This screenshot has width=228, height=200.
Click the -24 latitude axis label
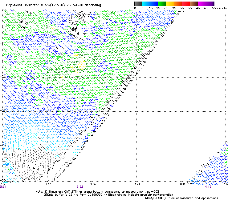point(3,77)
